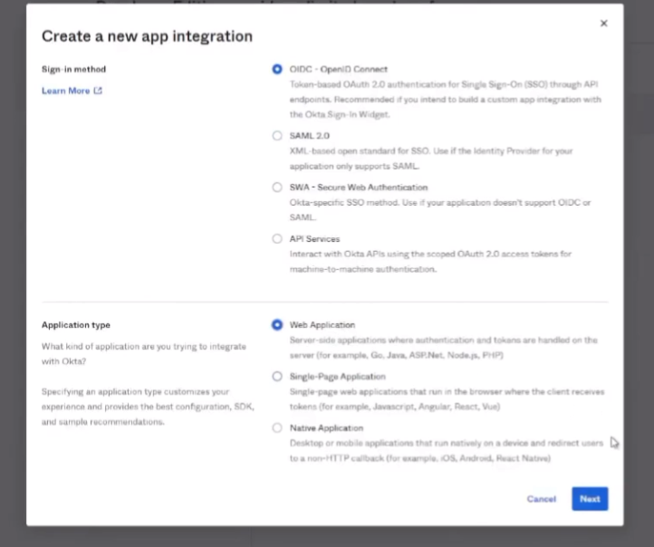Close the Create a new app integration dialog

click(x=603, y=24)
